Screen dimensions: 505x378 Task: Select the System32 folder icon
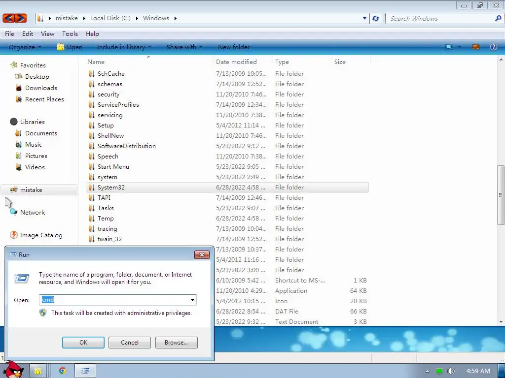(91, 188)
